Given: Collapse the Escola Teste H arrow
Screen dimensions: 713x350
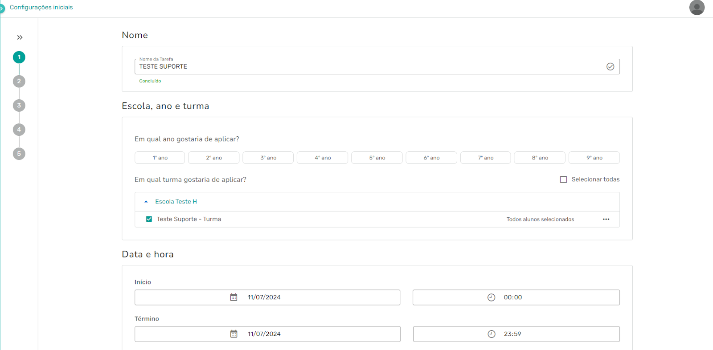Looking at the screenshot, I should pos(146,202).
